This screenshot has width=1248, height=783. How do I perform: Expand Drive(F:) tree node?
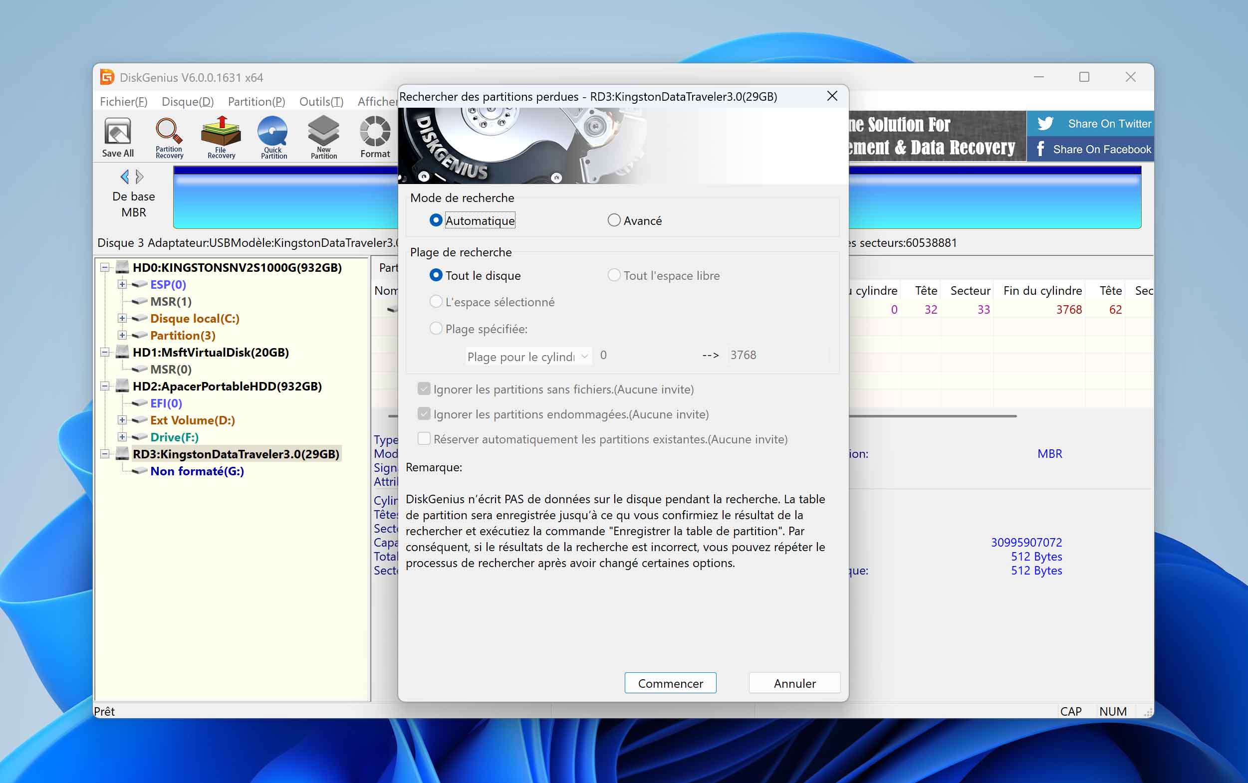122,437
